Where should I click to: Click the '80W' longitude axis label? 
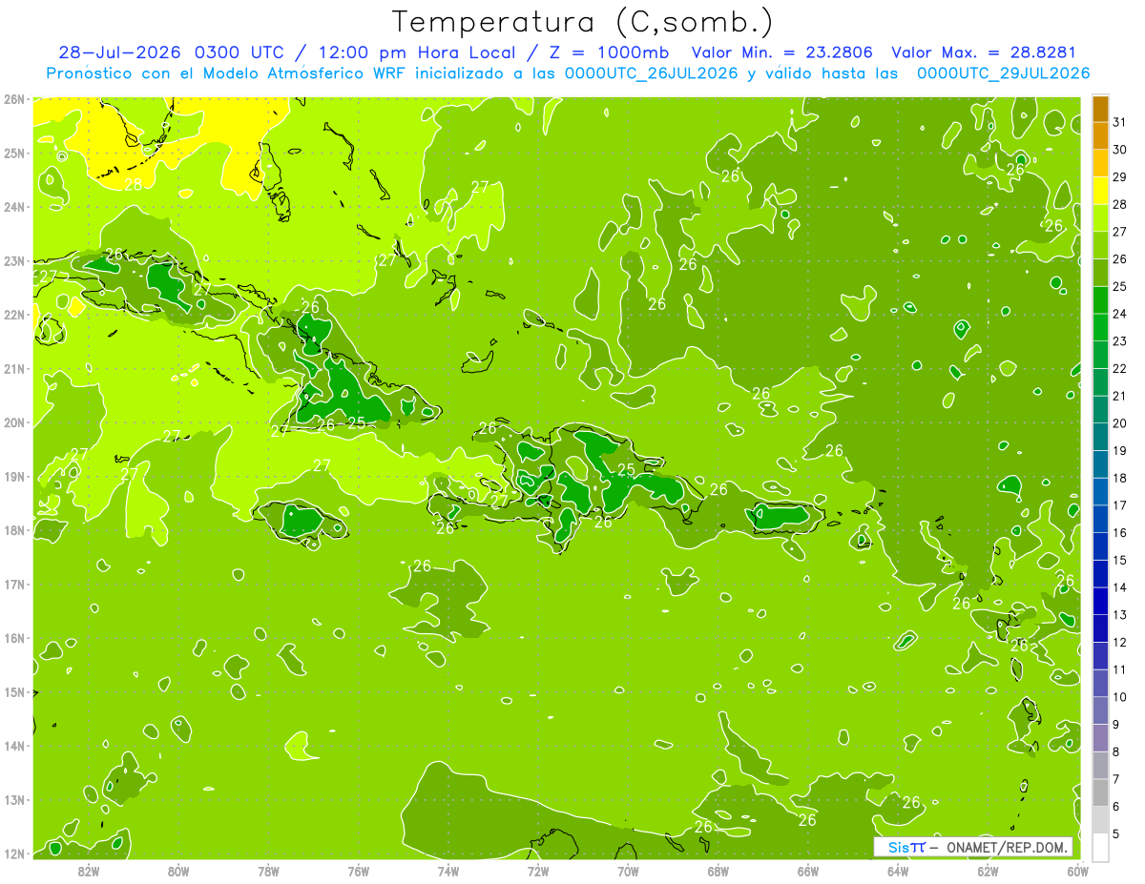[178, 871]
